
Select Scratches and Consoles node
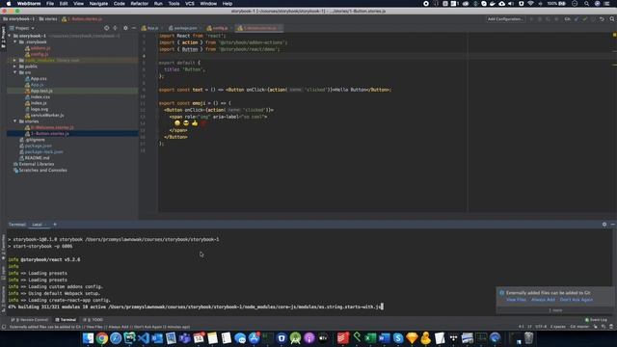point(42,171)
